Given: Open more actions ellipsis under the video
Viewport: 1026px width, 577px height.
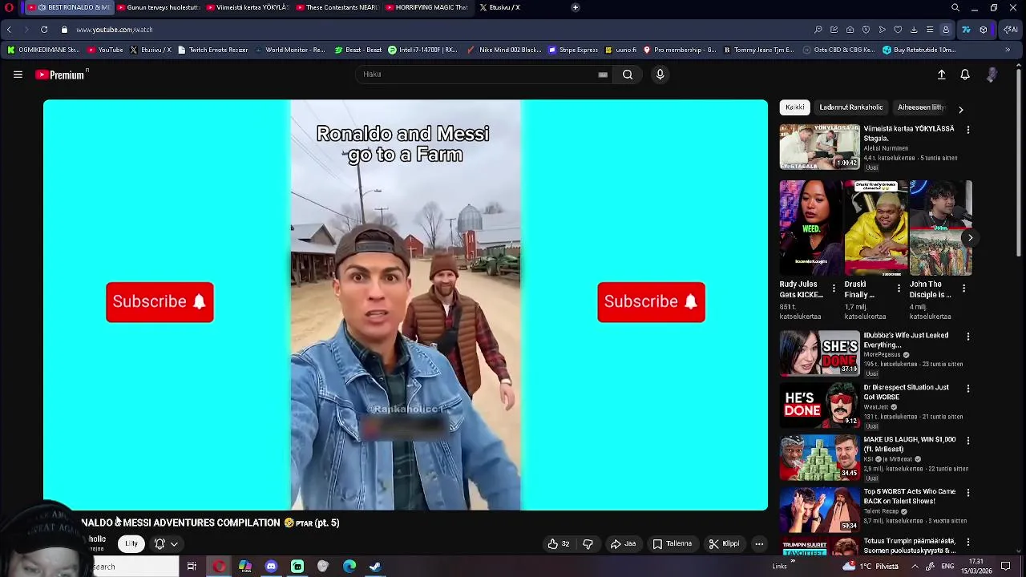Looking at the screenshot, I should (x=759, y=543).
